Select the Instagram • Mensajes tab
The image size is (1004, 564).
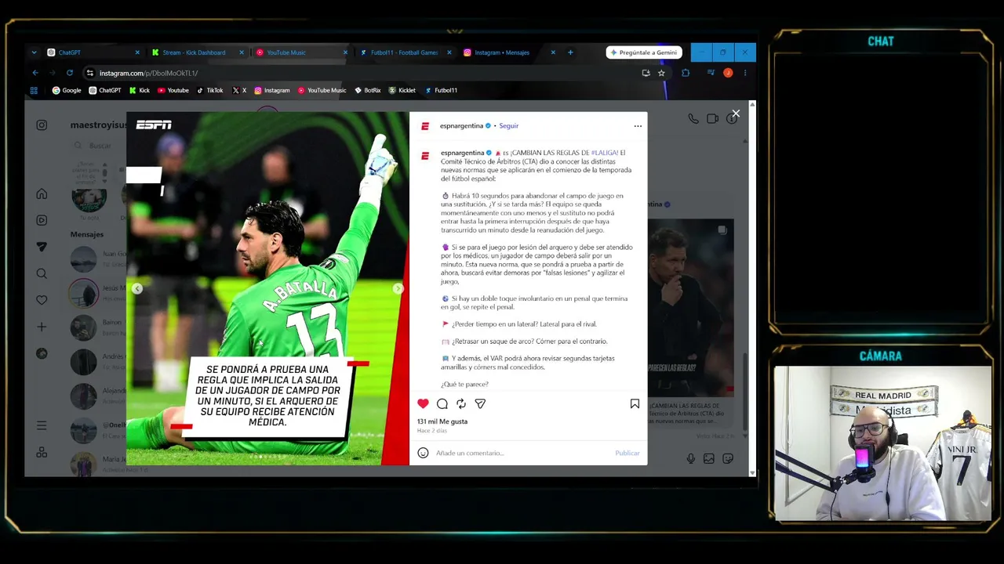click(510, 52)
